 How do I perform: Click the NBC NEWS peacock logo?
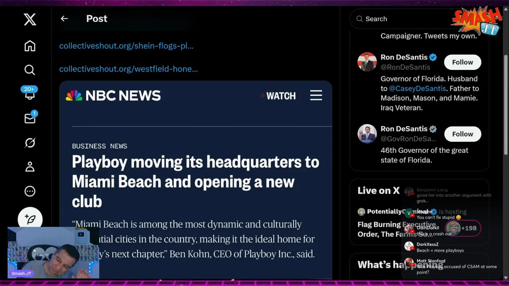click(113, 96)
